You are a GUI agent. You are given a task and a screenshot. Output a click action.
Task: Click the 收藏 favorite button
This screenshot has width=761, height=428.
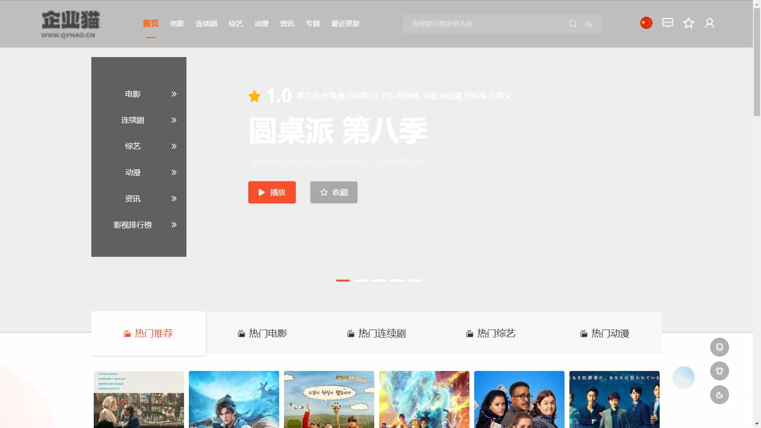[x=334, y=193]
